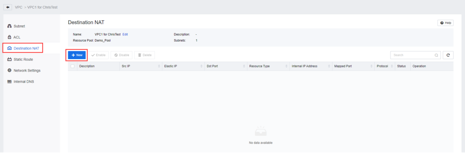Click the Disable button
The height and width of the screenshot is (153, 465).
122,55
